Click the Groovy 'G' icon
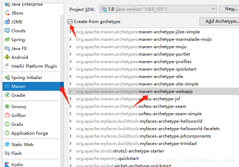Viewport: 239px width, 167px height. coord(7,106)
